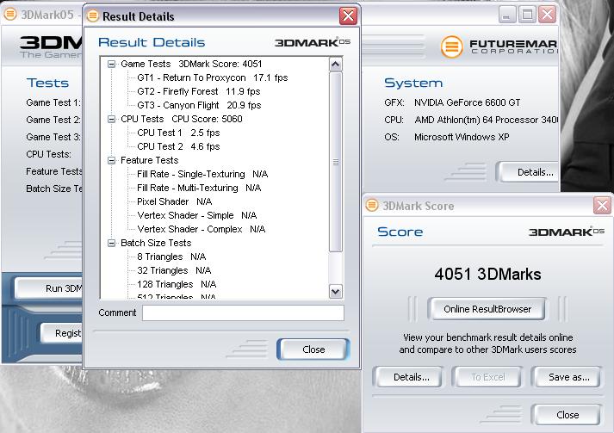Click the scroll up arrow in results list
Image resolution: width=614 pixels, height=433 pixels.
tap(336, 65)
